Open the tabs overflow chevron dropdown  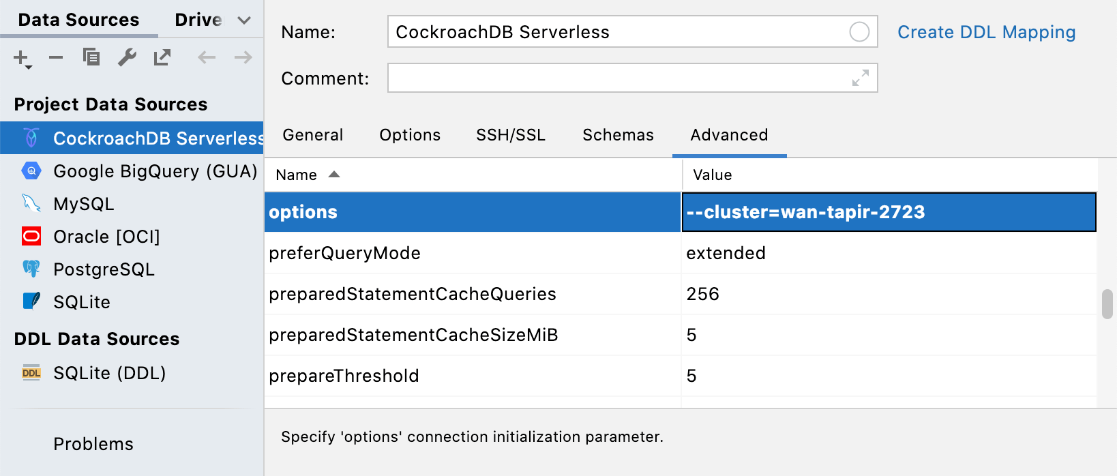(244, 20)
